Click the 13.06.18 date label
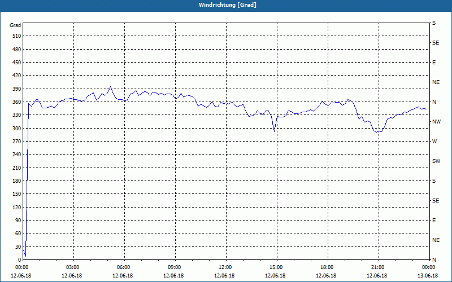The width and height of the screenshot is (452, 282). click(x=428, y=275)
